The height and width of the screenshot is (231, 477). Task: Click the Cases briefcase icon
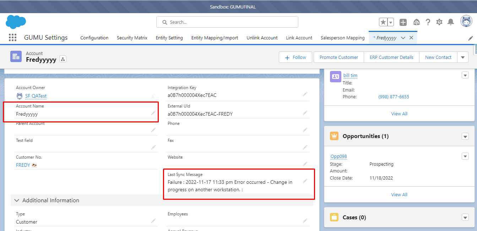334,217
